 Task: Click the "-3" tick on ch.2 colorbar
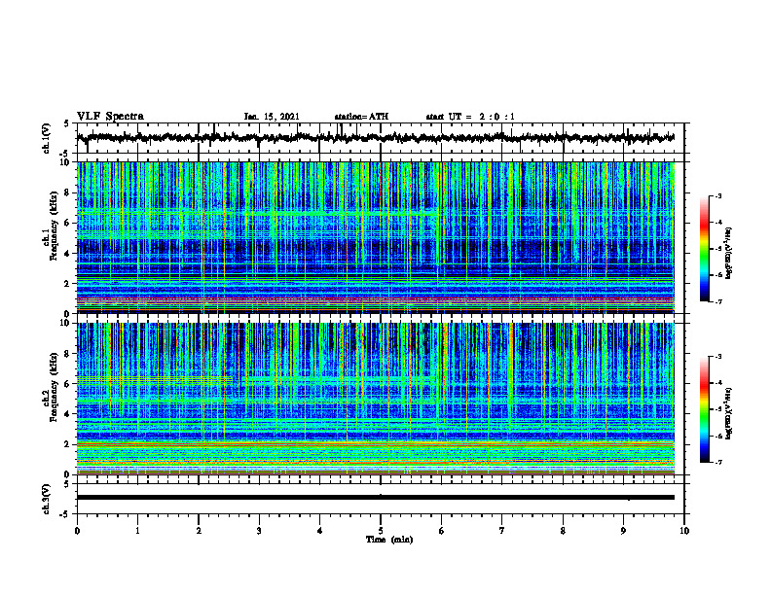pyautogui.click(x=718, y=357)
